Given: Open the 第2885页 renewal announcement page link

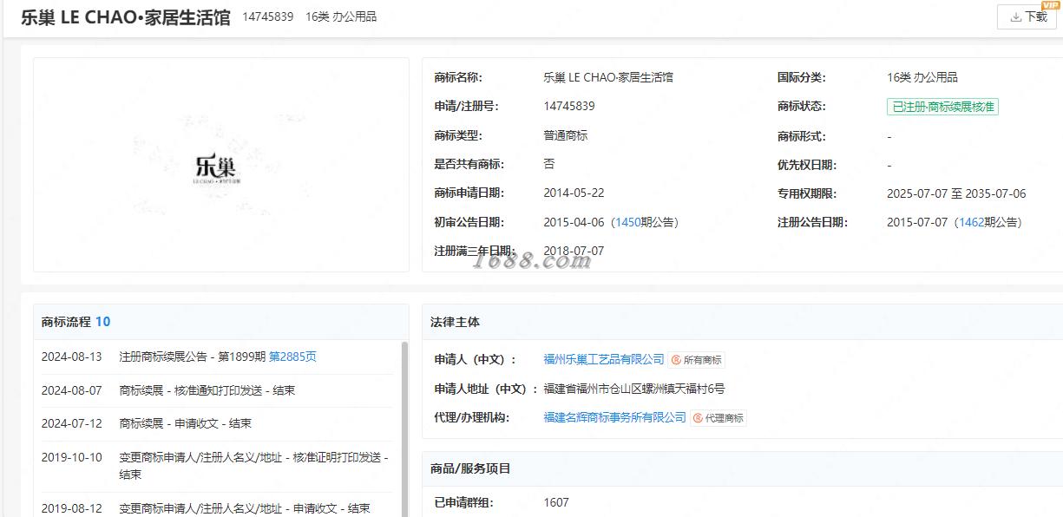Looking at the screenshot, I should 292,357.
